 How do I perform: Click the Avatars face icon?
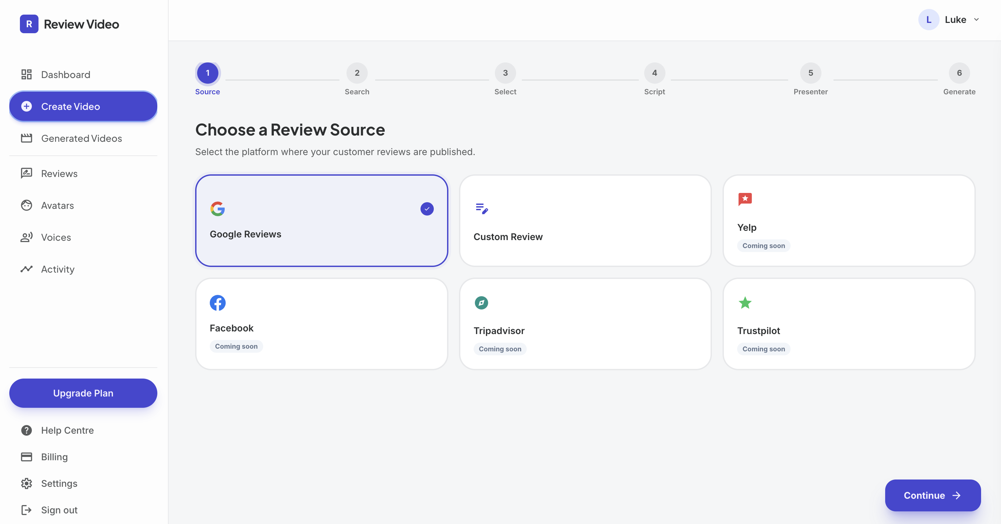click(27, 205)
